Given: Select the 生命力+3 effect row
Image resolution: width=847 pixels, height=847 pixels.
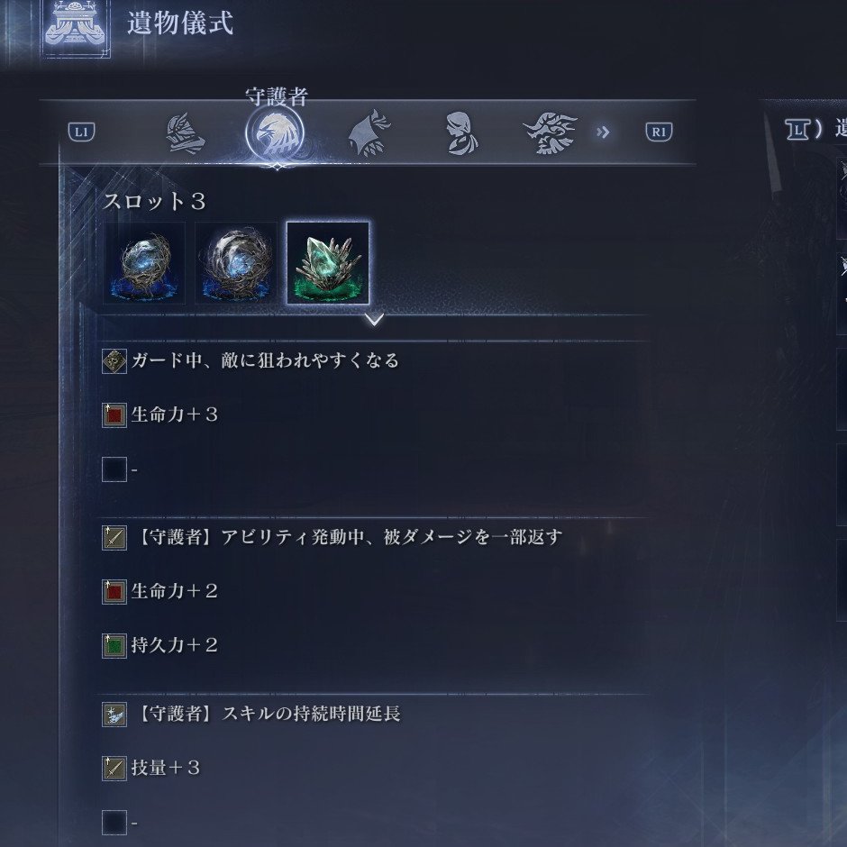Looking at the screenshot, I should coord(373,414).
